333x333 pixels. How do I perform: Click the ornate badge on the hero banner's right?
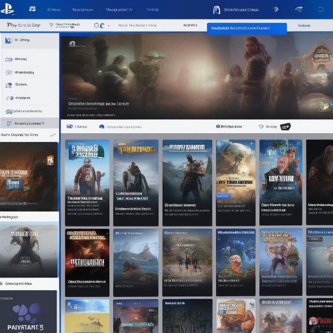(x=322, y=53)
